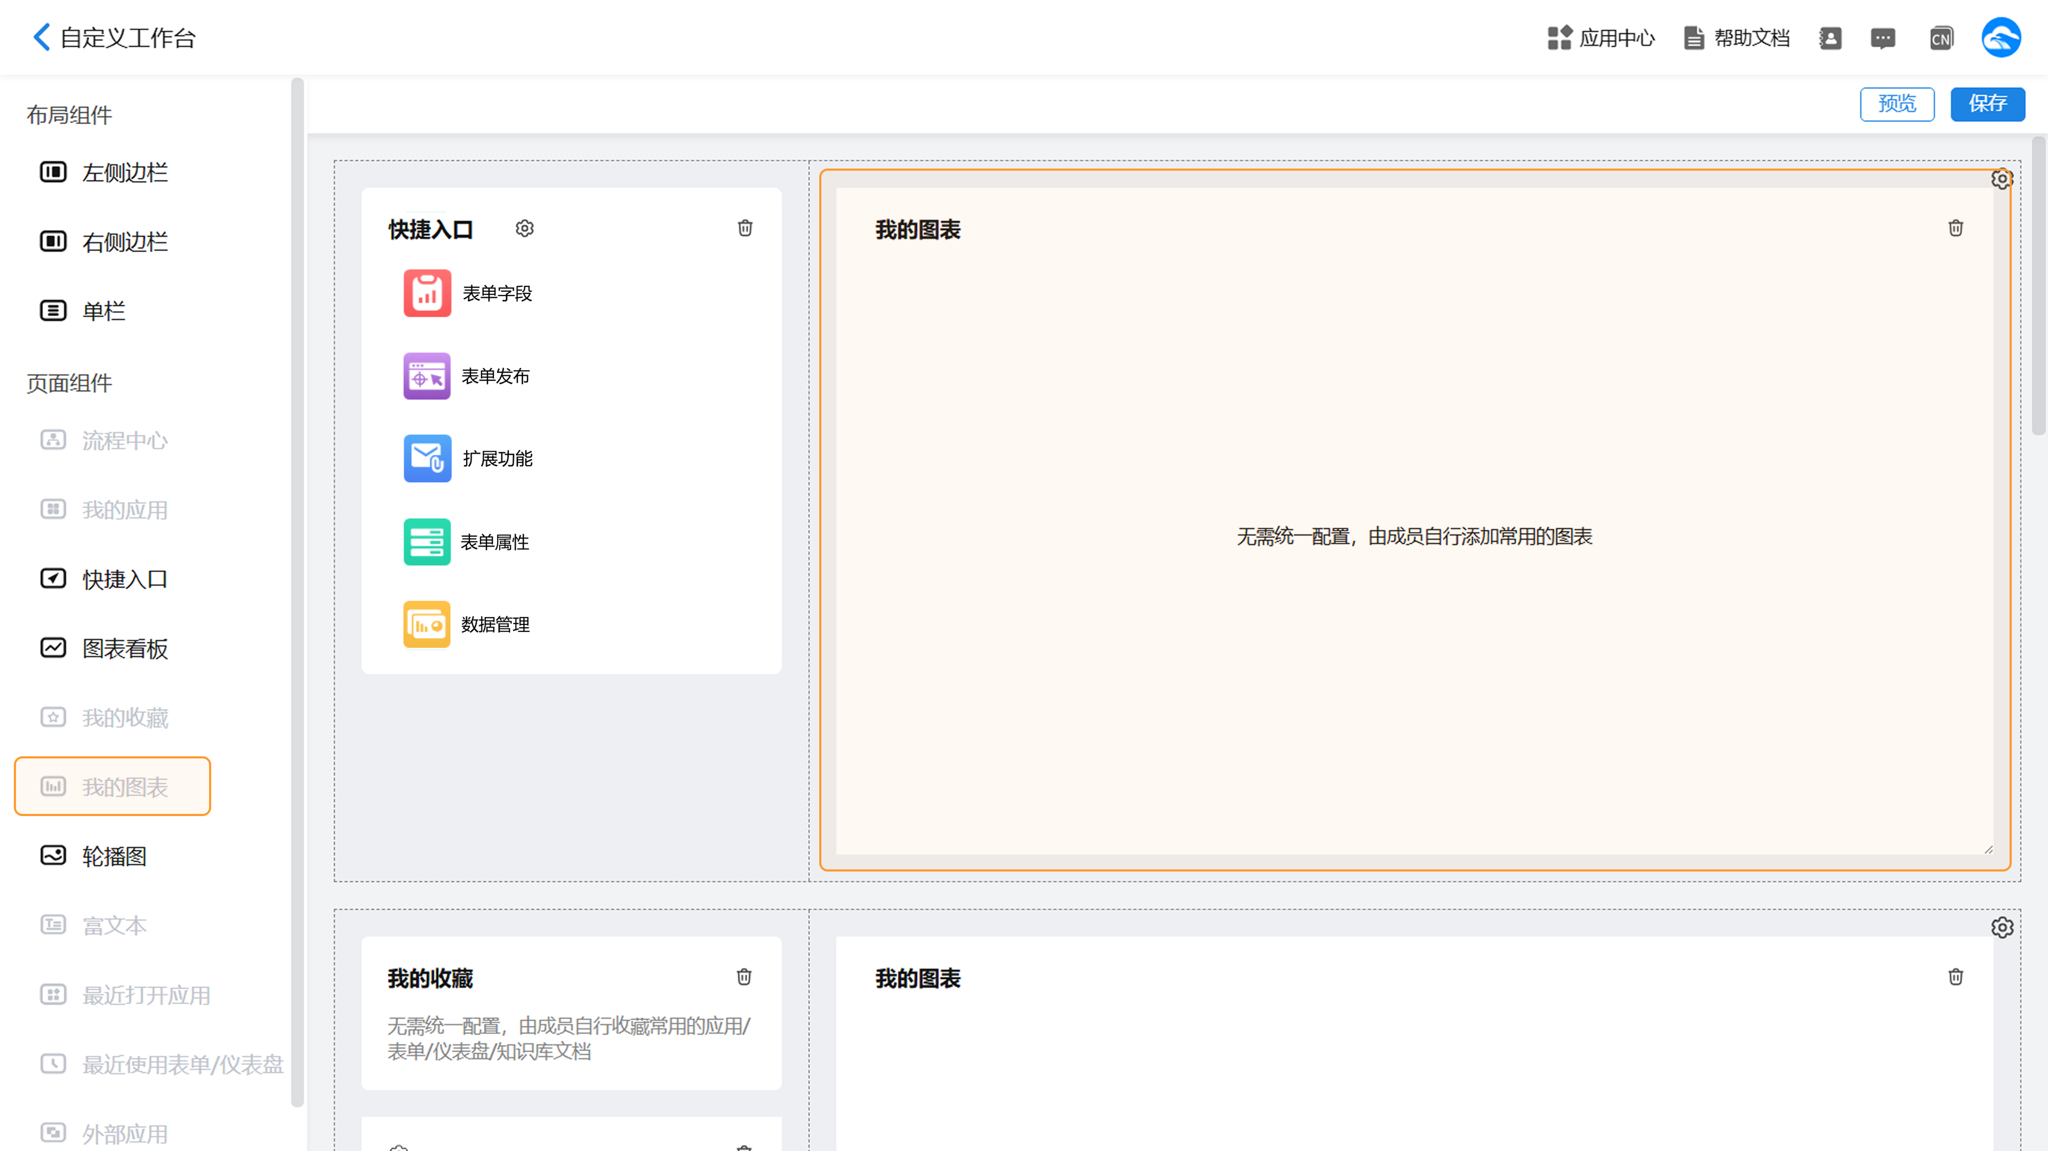
Task: Delete the 我的收藏 card
Action: 744,977
